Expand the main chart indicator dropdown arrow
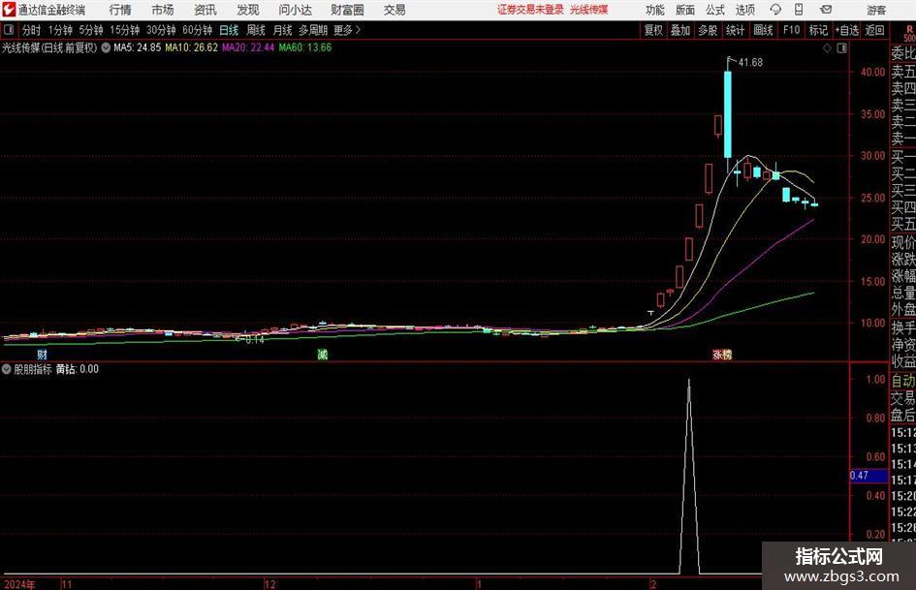The height and width of the screenshot is (590, 916). click(106, 47)
